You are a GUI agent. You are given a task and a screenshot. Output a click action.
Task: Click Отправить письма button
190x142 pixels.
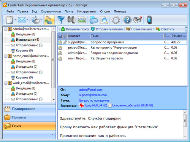tap(107, 29)
